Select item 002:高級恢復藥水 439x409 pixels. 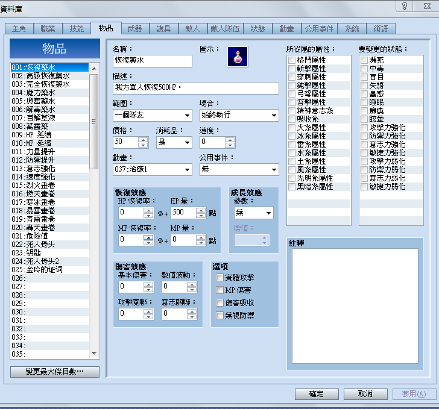(x=50, y=76)
